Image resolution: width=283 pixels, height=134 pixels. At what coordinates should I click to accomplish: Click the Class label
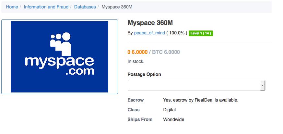134,110
